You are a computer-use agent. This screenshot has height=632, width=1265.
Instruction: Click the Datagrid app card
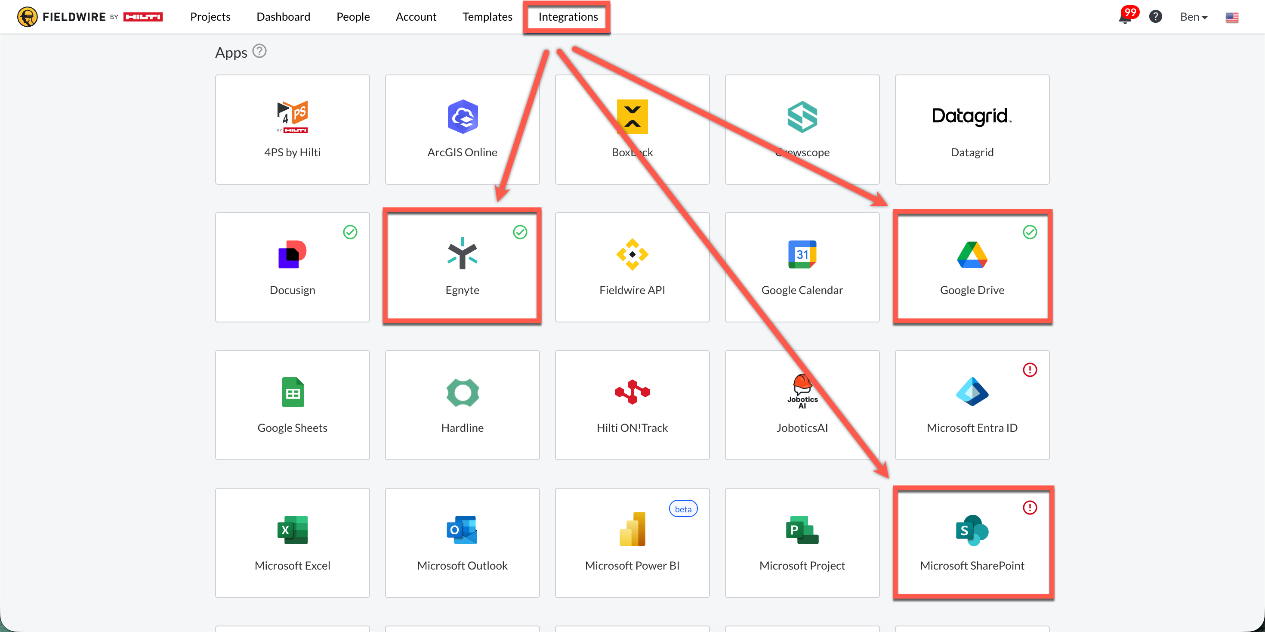(x=972, y=130)
